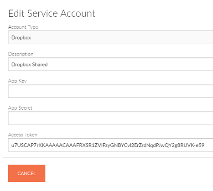Place cursor at token ending e59
This screenshot has height=191, width=213.
click(x=204, y=145)
